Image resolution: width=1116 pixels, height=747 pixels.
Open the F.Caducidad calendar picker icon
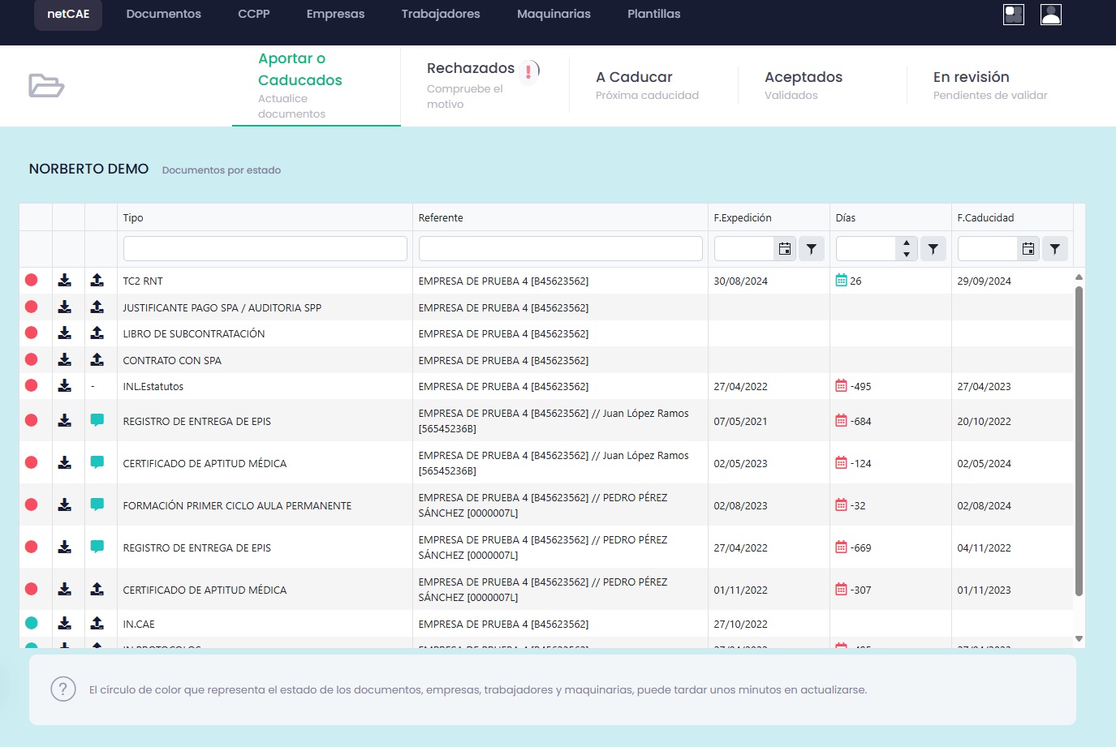(1028, 249)
